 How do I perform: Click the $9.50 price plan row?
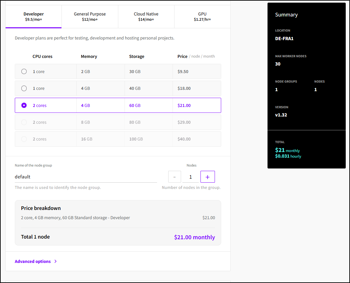pyautogui.click(x=183, y=71)
